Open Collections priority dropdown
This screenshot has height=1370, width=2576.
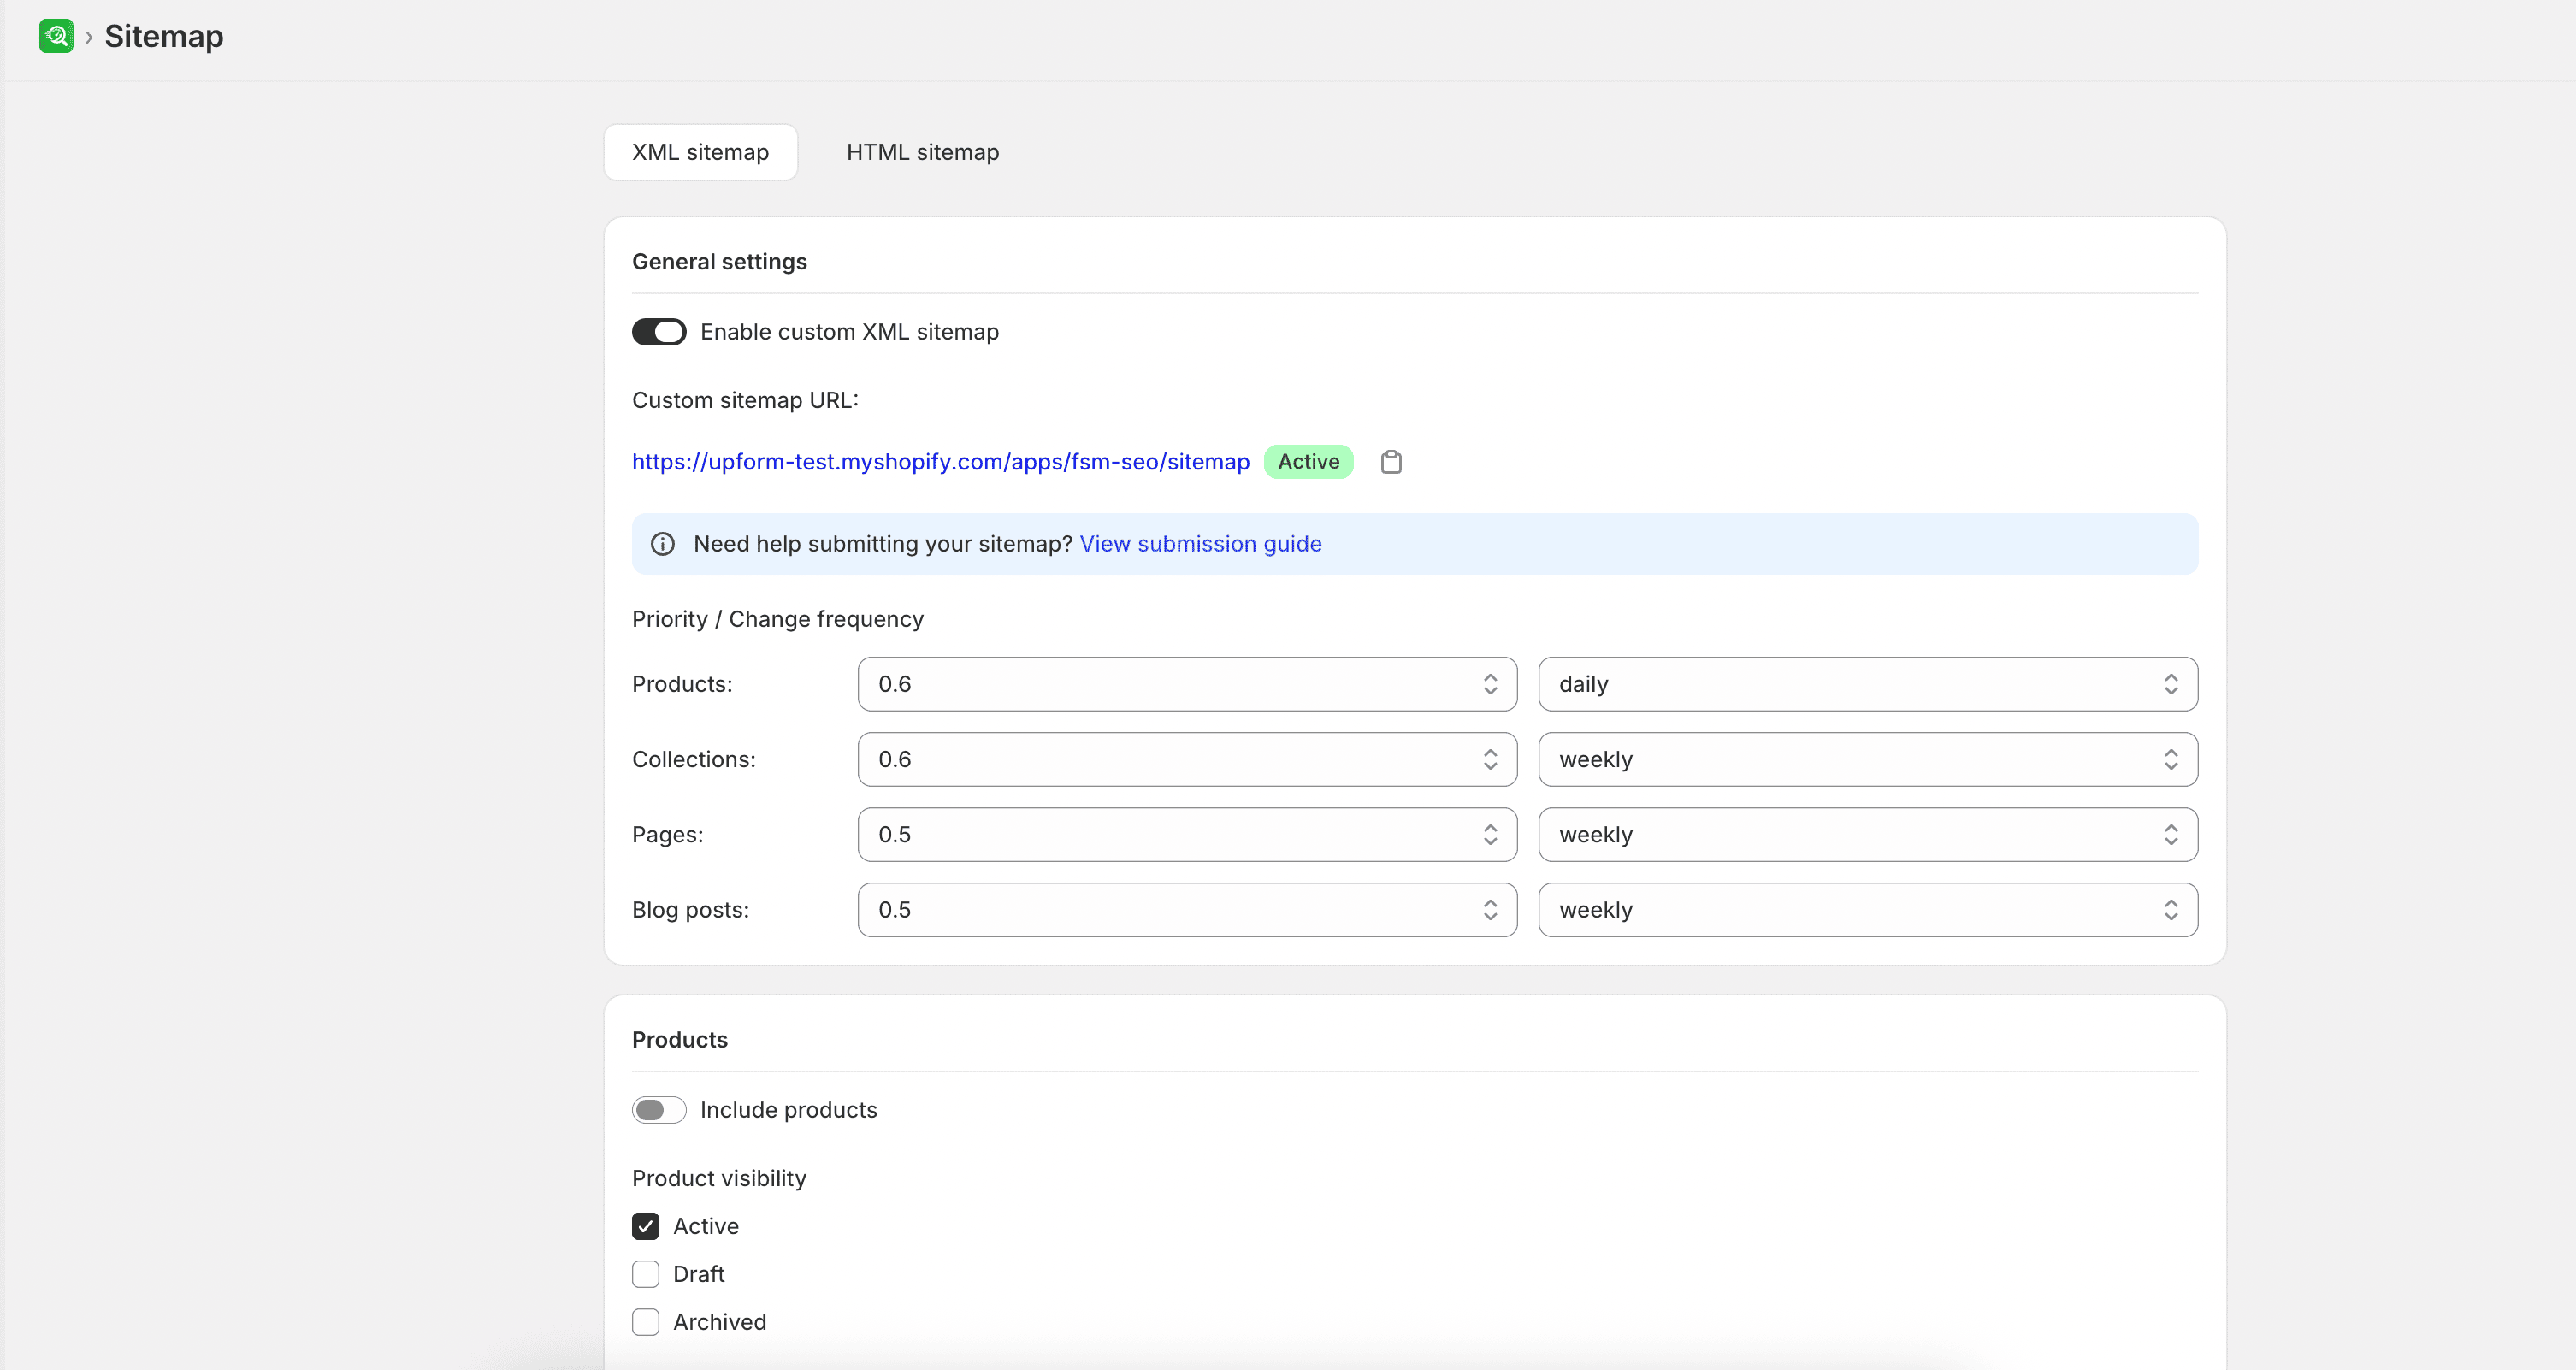[x=1187, y=759]
